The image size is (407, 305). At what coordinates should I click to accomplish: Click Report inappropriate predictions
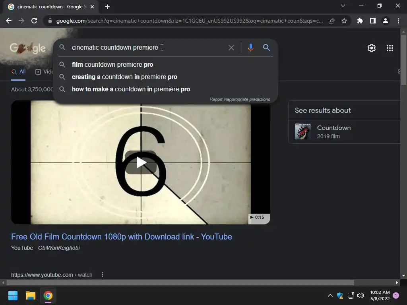240,100
